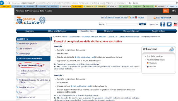
Task: Switch to the 'GitHub - S...' tab
Action: pyautogui.click(x=148, y=6)
